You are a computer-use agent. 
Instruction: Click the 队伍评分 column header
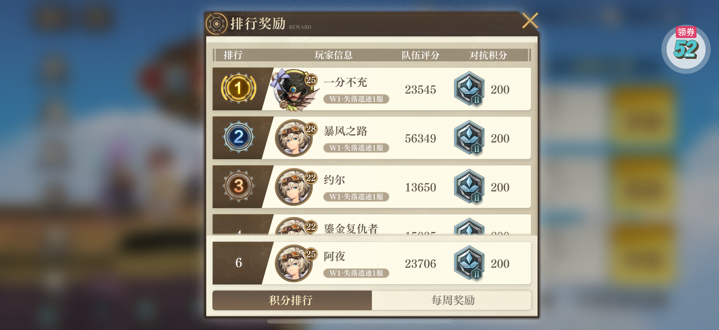420,55
